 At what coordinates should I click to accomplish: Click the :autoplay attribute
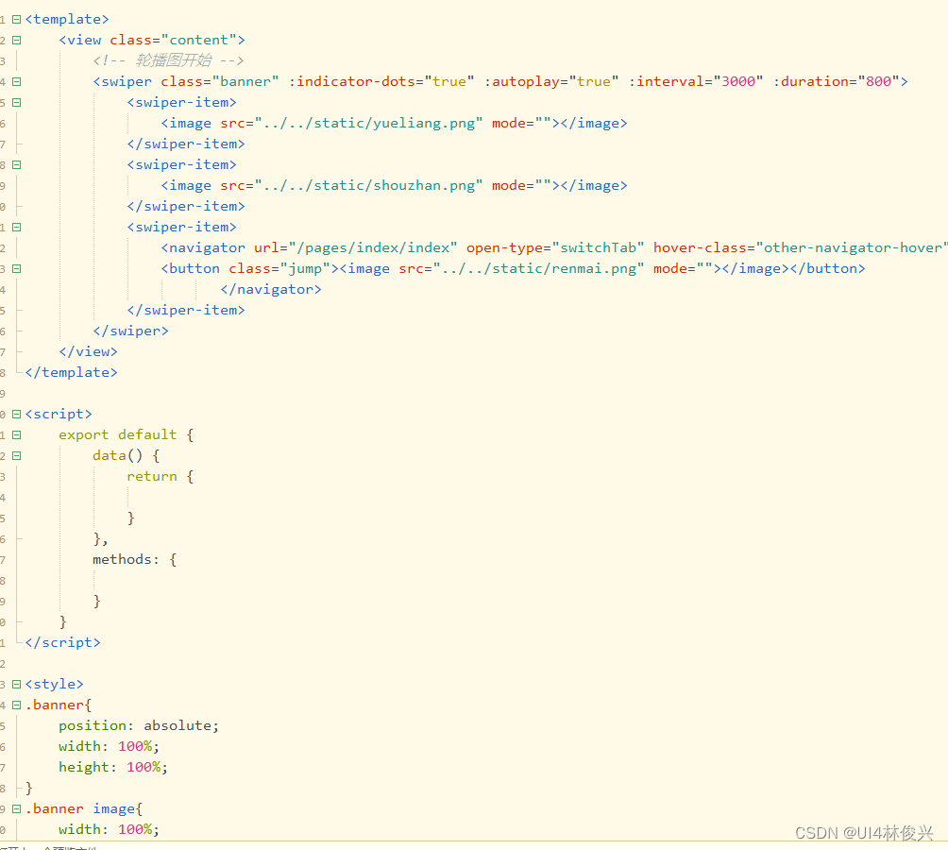click(x=522, y=81)
